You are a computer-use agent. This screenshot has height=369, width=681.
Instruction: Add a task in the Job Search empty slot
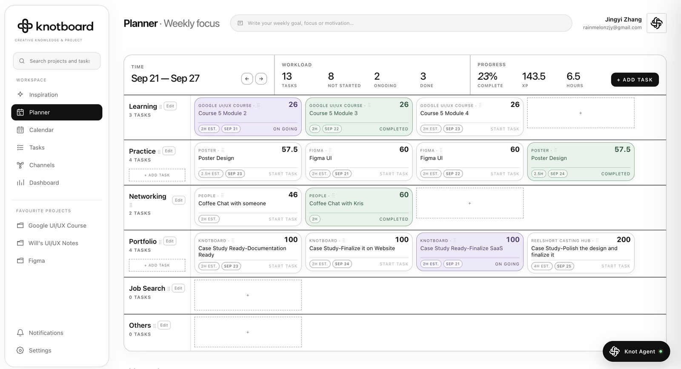(x=248, y=295)
